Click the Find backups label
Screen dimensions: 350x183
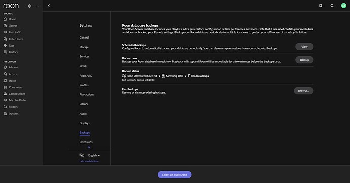(130, 89)
